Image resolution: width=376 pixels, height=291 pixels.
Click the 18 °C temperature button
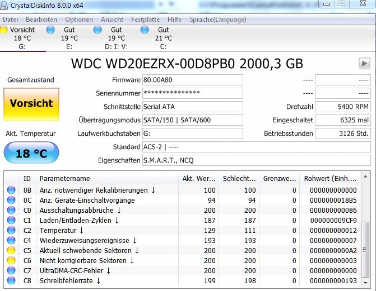31,153
